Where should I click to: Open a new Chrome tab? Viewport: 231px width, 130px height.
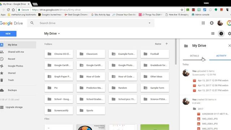(x=35, y=4)
